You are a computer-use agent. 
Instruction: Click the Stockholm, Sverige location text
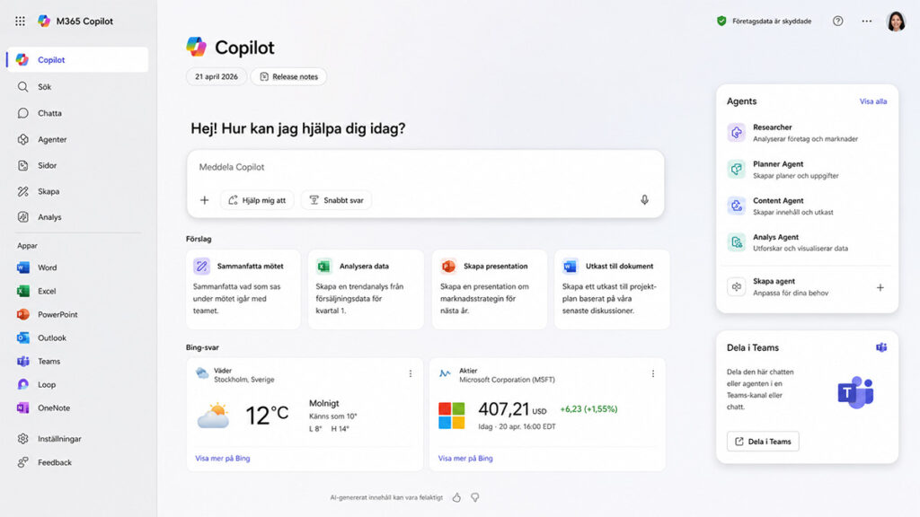click(x=244, y=380)
